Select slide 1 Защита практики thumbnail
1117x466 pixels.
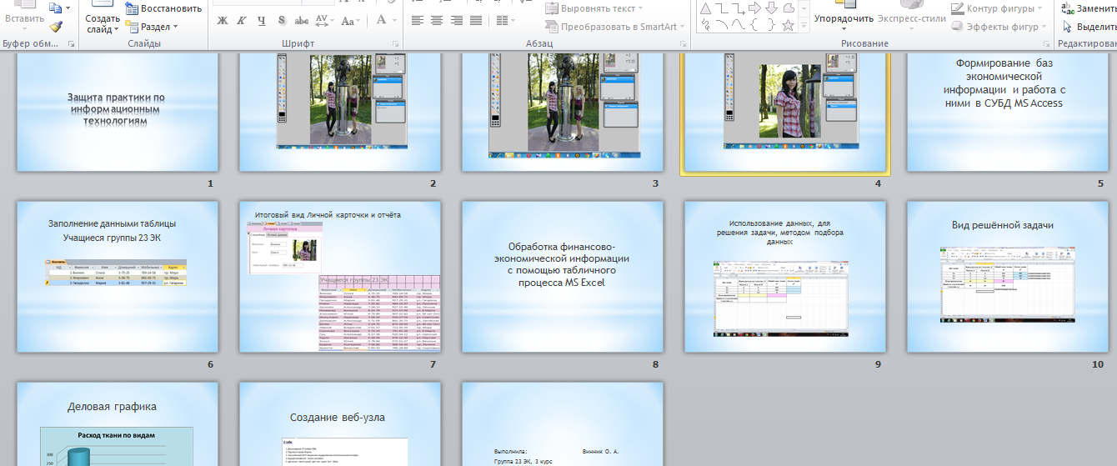pos(118,113)
